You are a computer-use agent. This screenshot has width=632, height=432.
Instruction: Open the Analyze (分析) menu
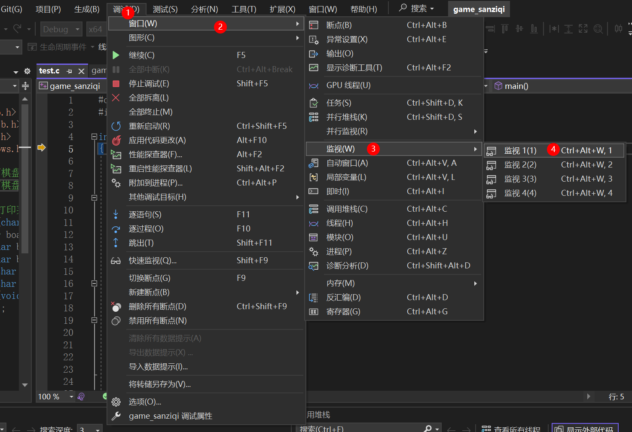205,9
